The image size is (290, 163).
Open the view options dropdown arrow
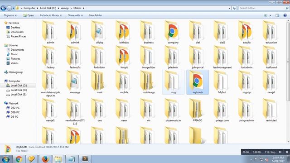(x=270, y=15)
